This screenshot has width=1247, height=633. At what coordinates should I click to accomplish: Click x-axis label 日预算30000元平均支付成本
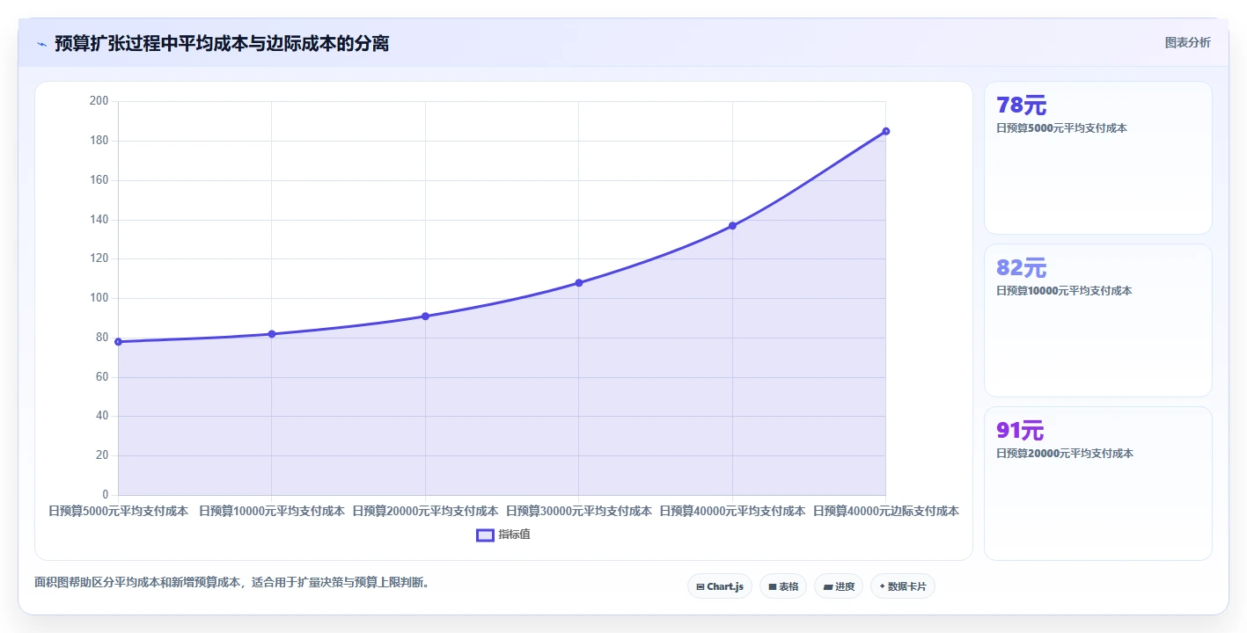[579, 511]
